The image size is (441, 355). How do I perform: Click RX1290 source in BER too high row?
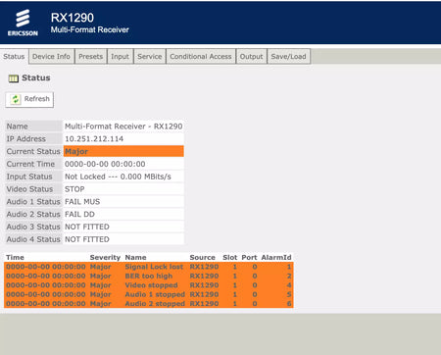tap(204, 276)
